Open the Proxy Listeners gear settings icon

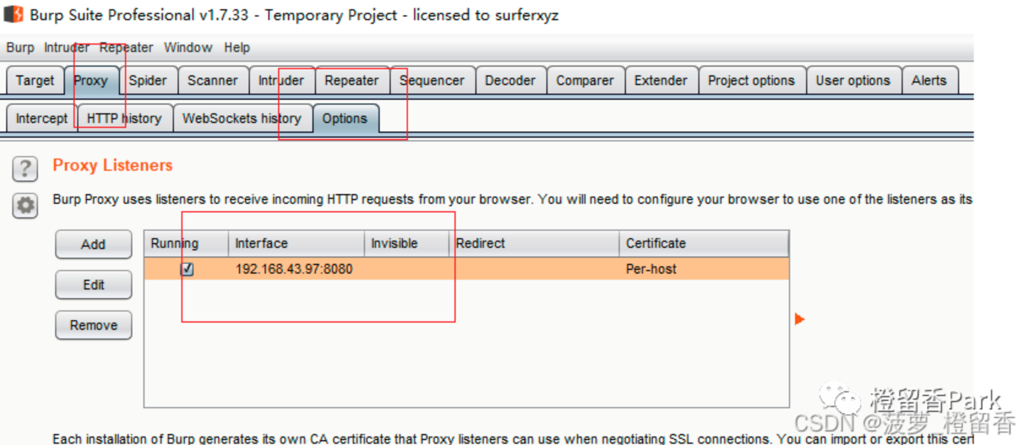tap(25, 206)
